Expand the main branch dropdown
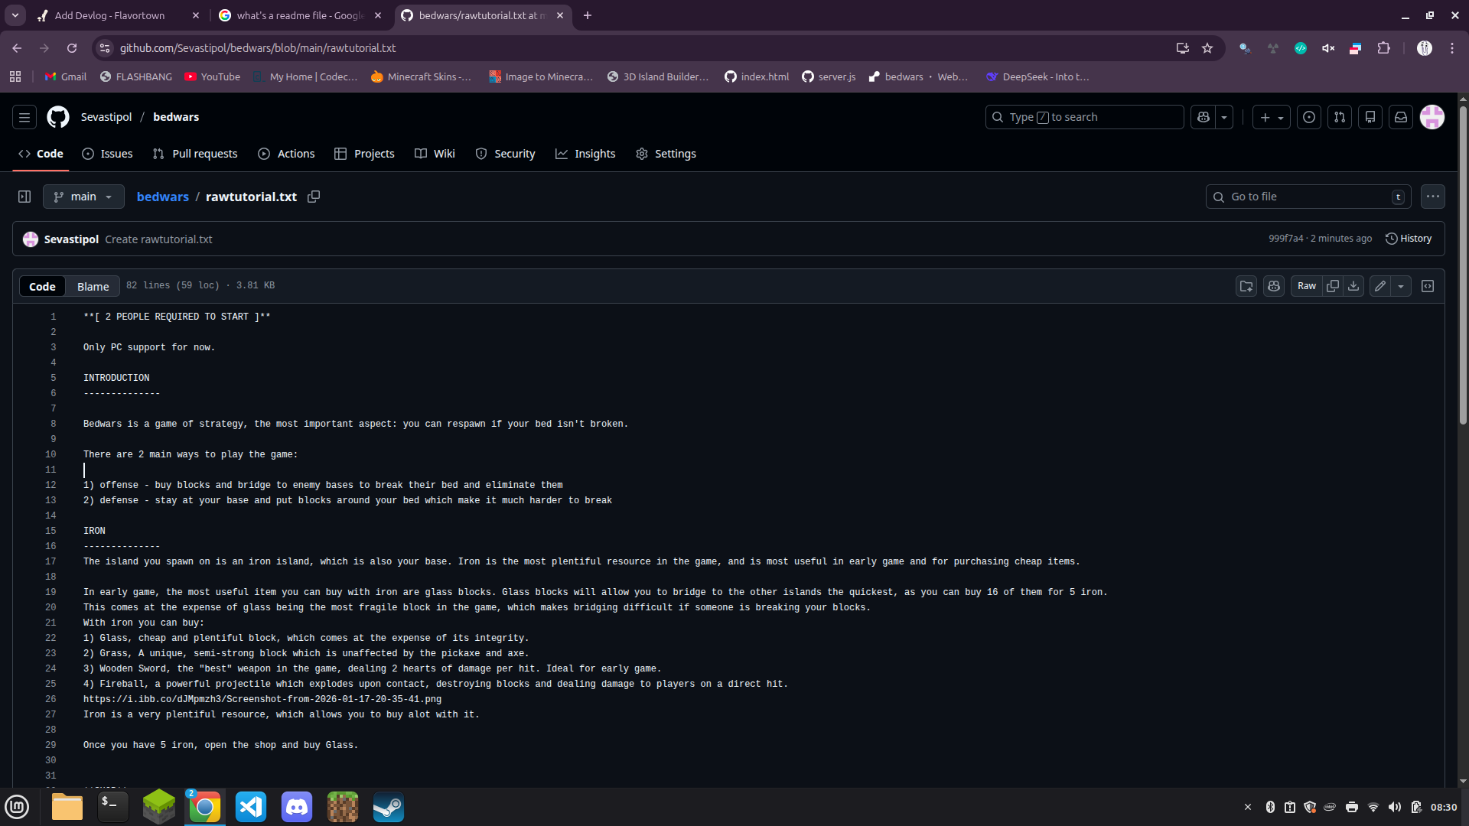 pyautogui.click(x=83, y=197)
